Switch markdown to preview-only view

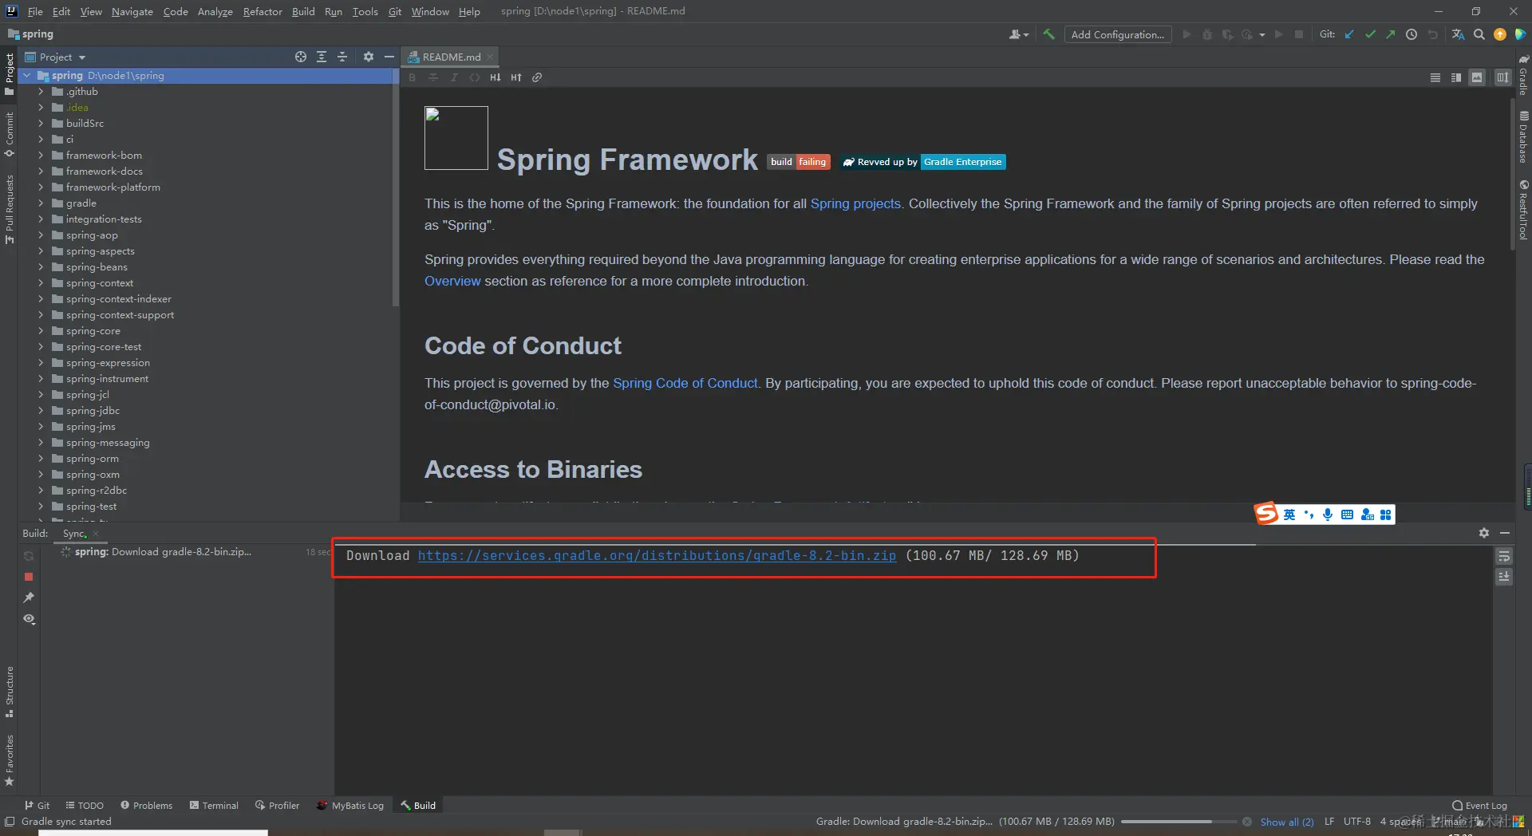pos(1477,77)
